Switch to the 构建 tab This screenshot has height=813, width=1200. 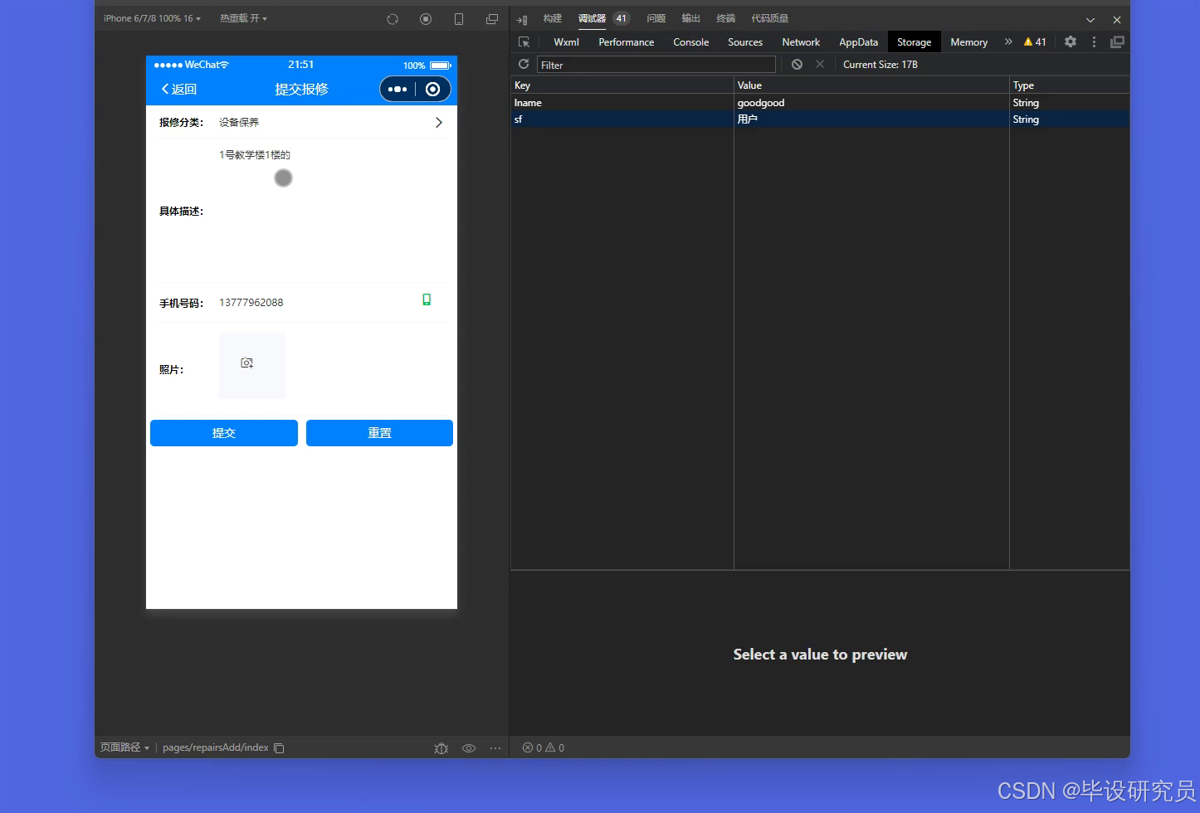pyautogui.click(x=553, y=18)
